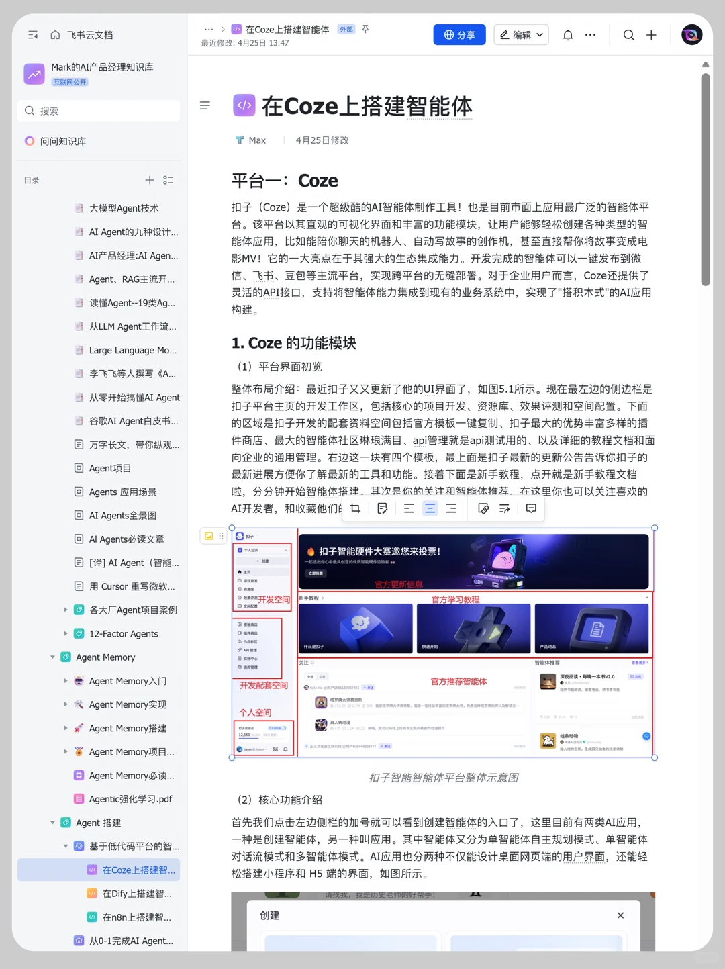Open 用 Cursor 重写微软 page
The width and height of the screenshot is (725, 969).
pos(132,586)
